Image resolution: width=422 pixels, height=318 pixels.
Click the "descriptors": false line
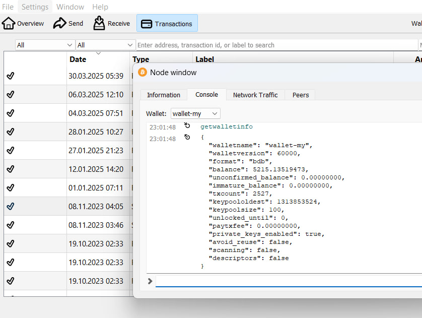click(x=249, y=258)
